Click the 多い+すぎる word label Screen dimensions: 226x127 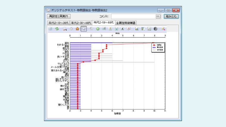63,57
